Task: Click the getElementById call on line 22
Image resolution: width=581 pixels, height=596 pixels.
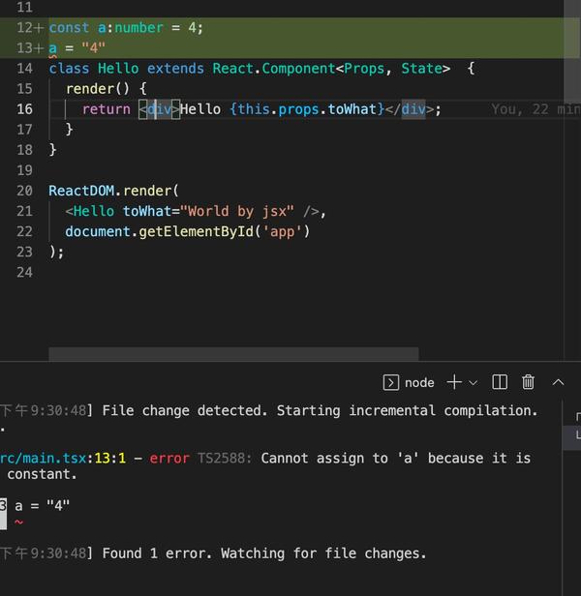Action: pyautogui.click(x=196, y=232)
